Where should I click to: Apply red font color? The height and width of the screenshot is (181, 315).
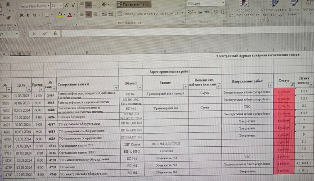pos(70,15)
